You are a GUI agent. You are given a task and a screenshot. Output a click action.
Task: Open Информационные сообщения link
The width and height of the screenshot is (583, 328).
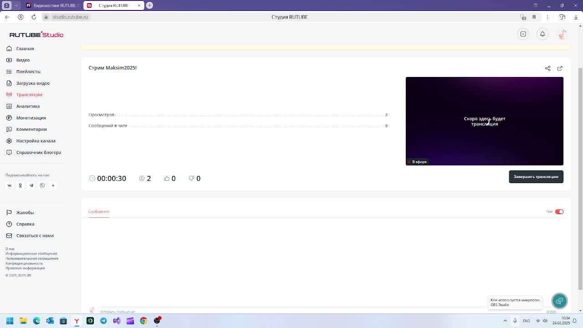[31, 254]
